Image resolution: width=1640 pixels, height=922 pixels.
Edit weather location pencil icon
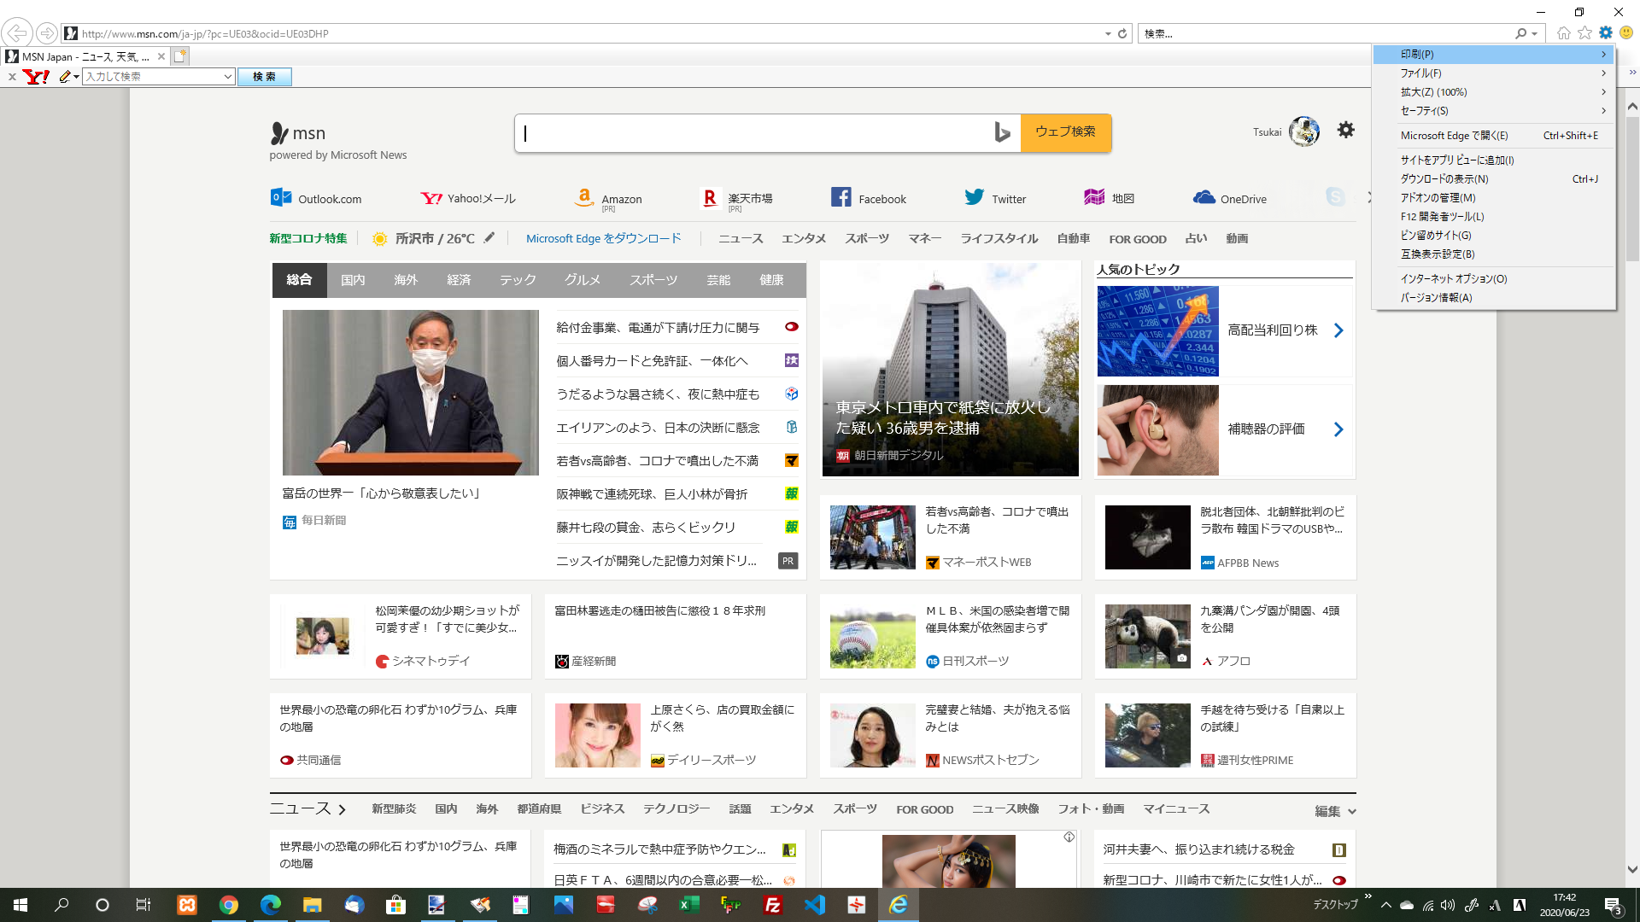click(x=489, y=237)
